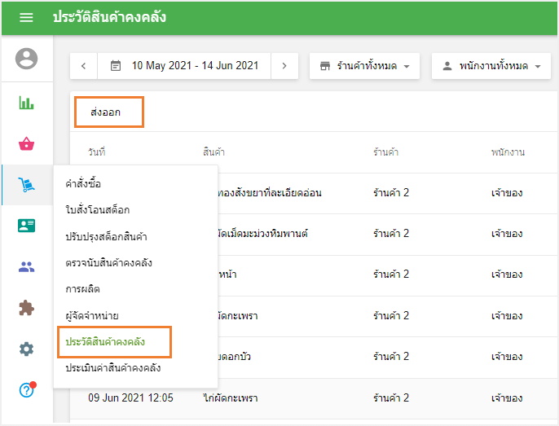Go to previous date range arrow

point(83,66)
